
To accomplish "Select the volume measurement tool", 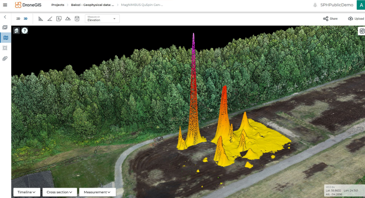I will point(77,19).
